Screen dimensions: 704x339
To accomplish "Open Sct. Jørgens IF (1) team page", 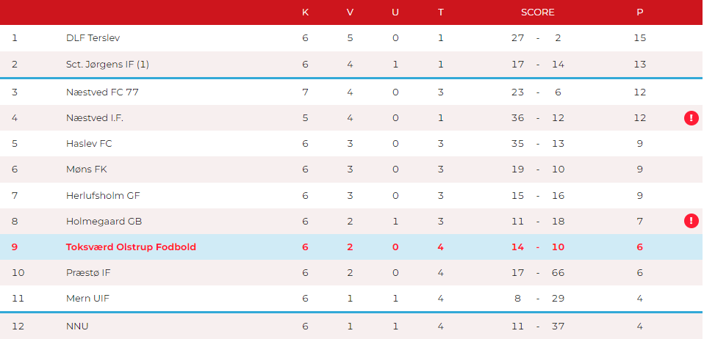I will point(107,65).
